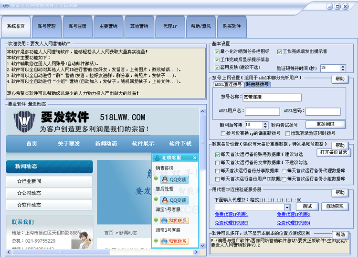This screenshot has width=358, height=257.
Task: Click the browser pane scroll-up arrow
Action: [202, 111]
